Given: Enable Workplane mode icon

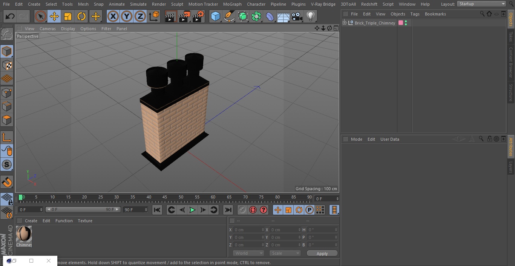Looking at the screenshot, I should coord(7,78).
